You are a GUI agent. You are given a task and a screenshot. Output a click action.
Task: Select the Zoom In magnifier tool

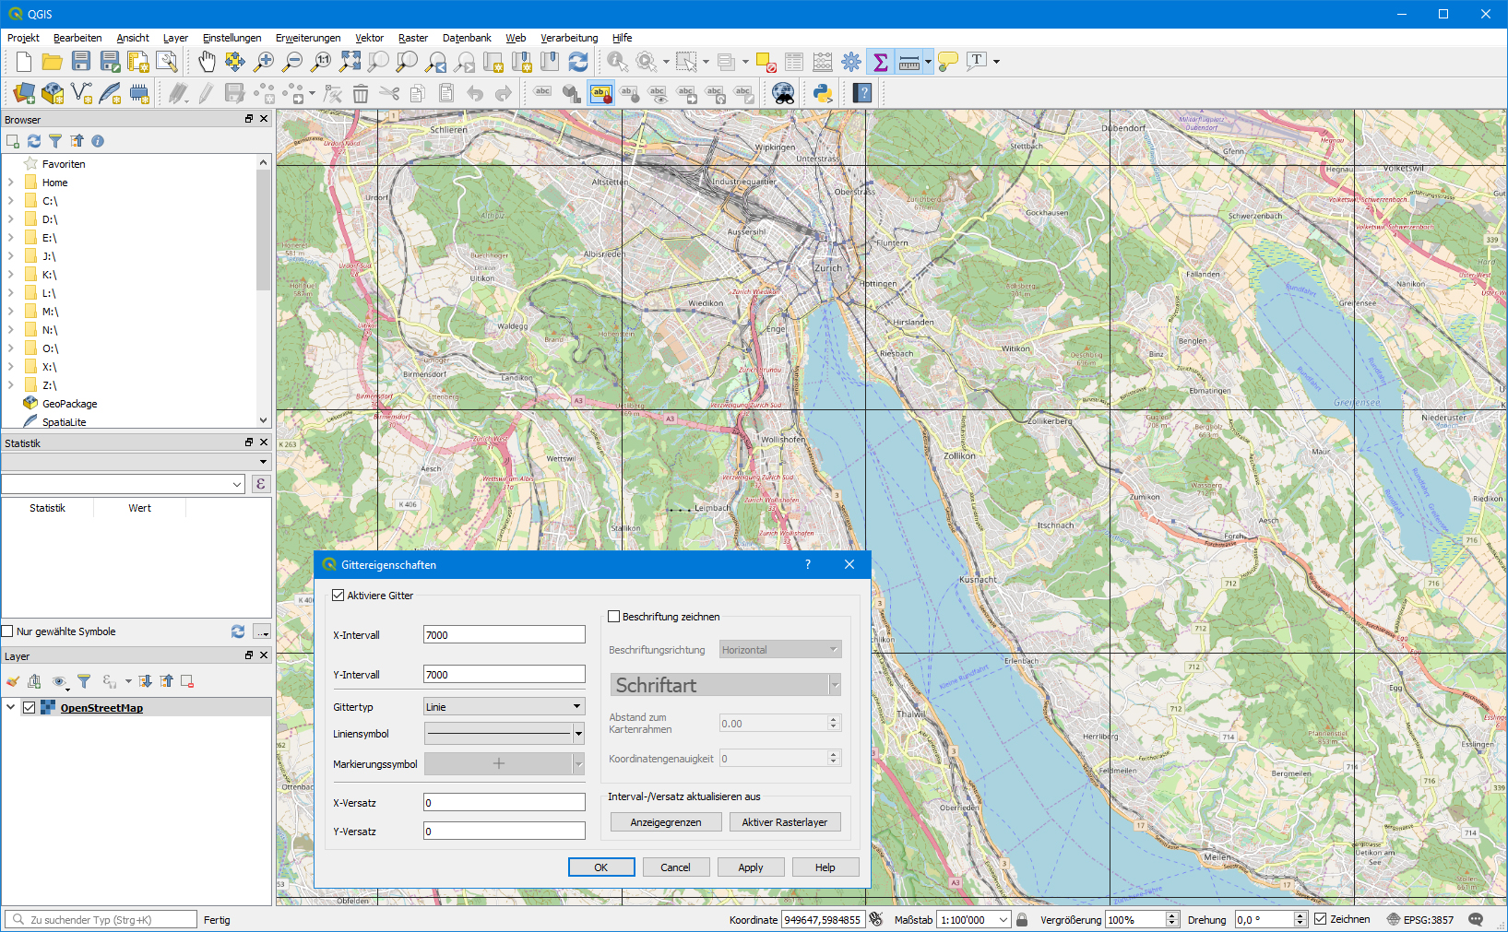click(x=264, y=62)
